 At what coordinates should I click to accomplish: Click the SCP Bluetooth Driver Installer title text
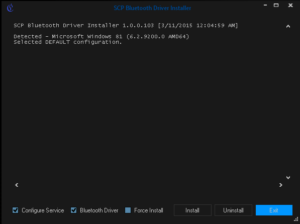[152, 8]
